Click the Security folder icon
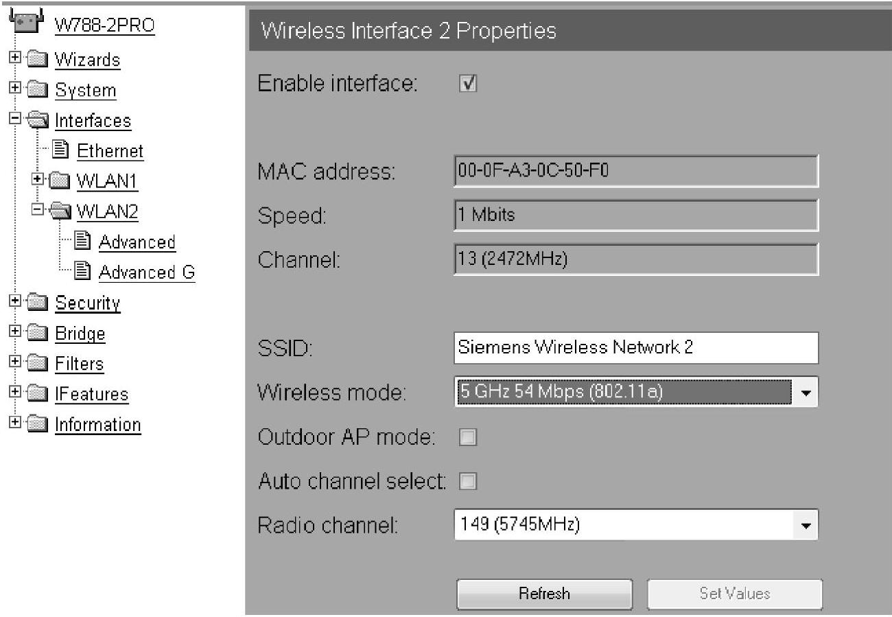 [37, 303]
